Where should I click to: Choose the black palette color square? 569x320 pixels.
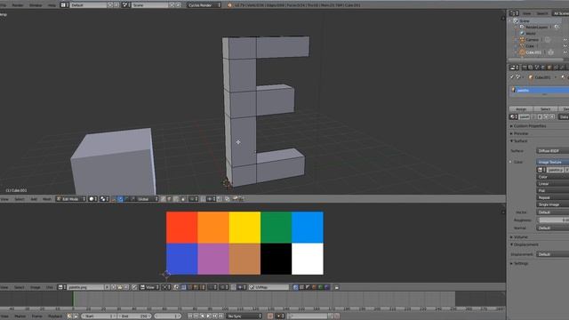(x=276, y=259)
